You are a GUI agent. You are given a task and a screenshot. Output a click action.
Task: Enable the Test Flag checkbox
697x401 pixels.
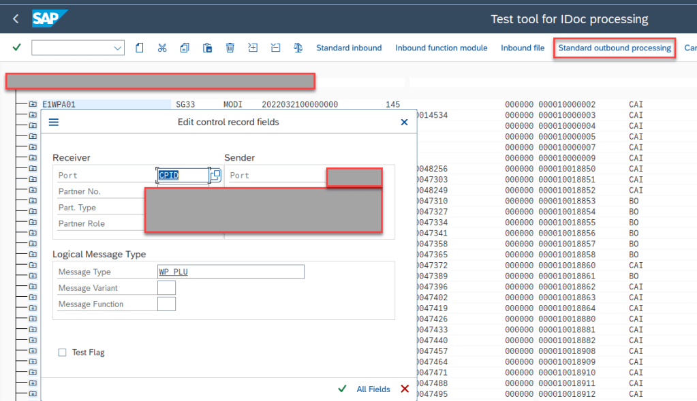point(63,353)
